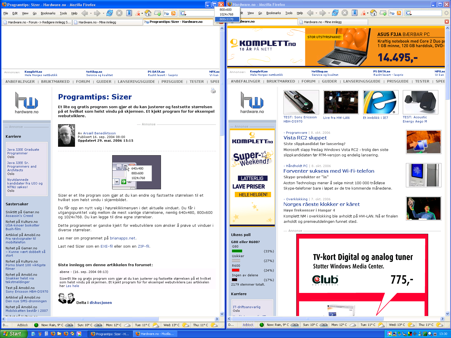Image resolution: width=451 pixels, height=338 pixels.
Task: Click the add-tab icon in the right Hardware.no toolbar
Action: tap(383, 13)
